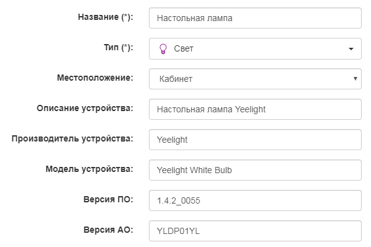Click the Модель устройства label
This screenshot has height=247, width=371.
[x=89, y=169]
